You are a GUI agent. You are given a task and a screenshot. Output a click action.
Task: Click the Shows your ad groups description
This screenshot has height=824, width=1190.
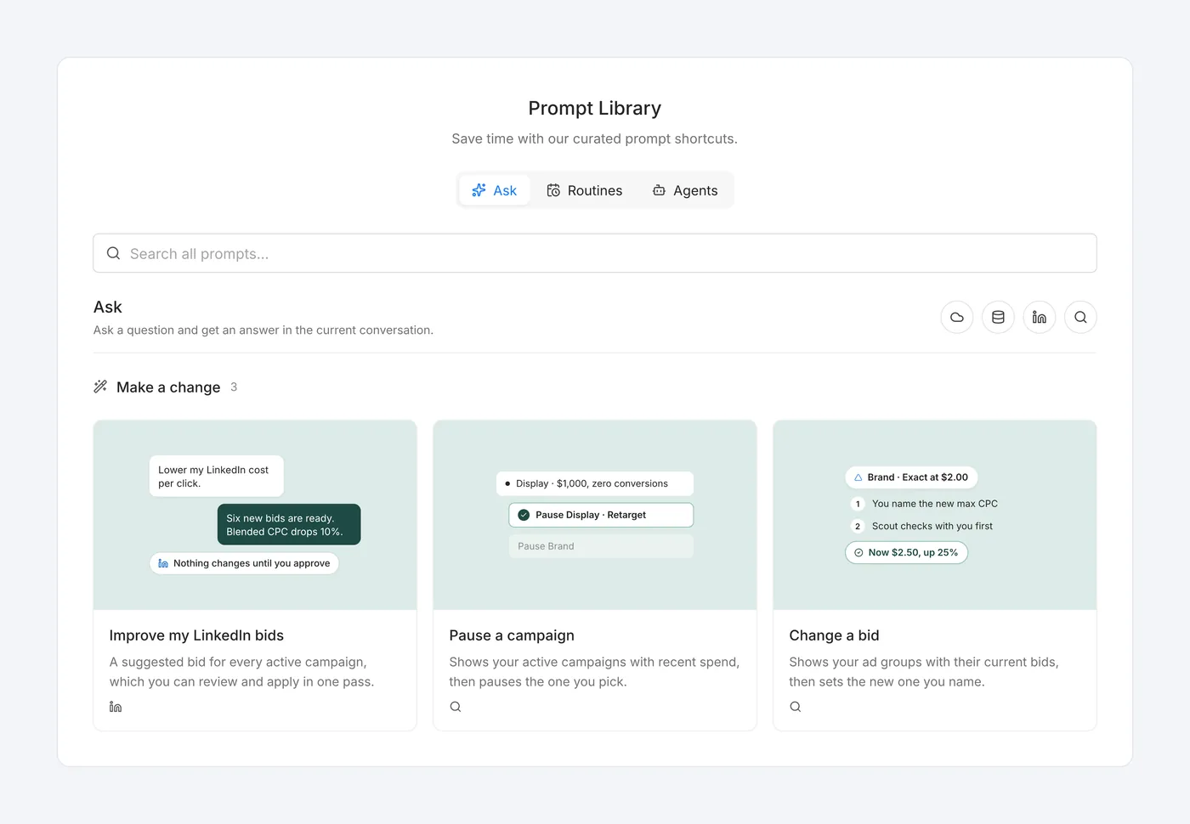(x=924, y=672)
